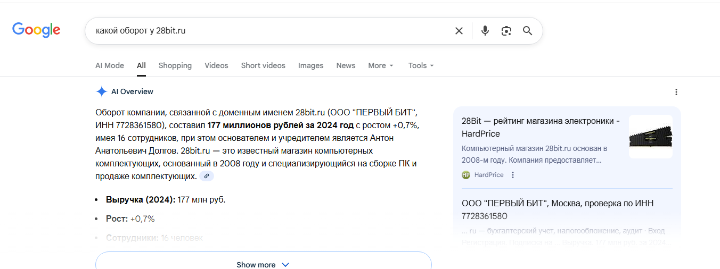Viewport: 720px width, 269px height.
Task: Click the 'Выручка (2024): 177 млн руб.' bullet
Action: (166, 200)
